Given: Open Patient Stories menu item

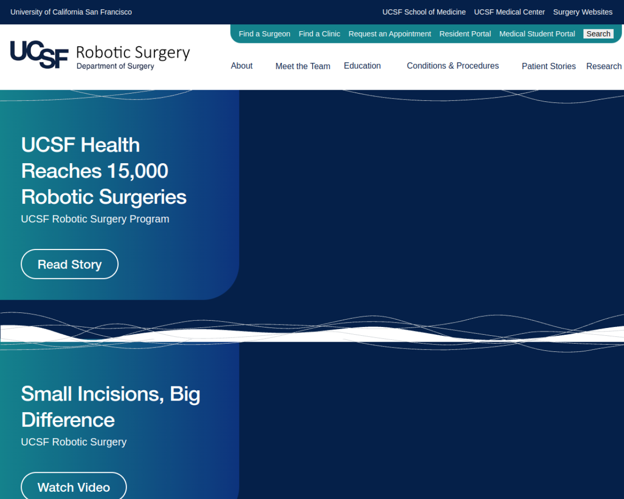Looking at the screenshot, I should pos(548,66).
